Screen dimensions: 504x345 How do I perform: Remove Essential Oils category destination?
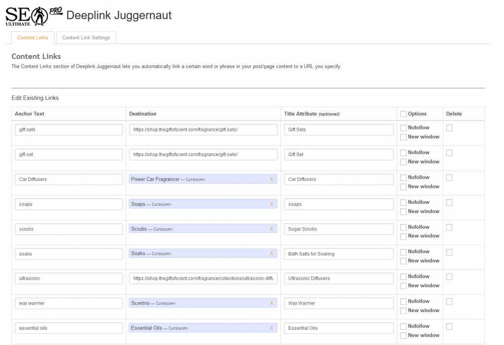[x=271, y=328]
